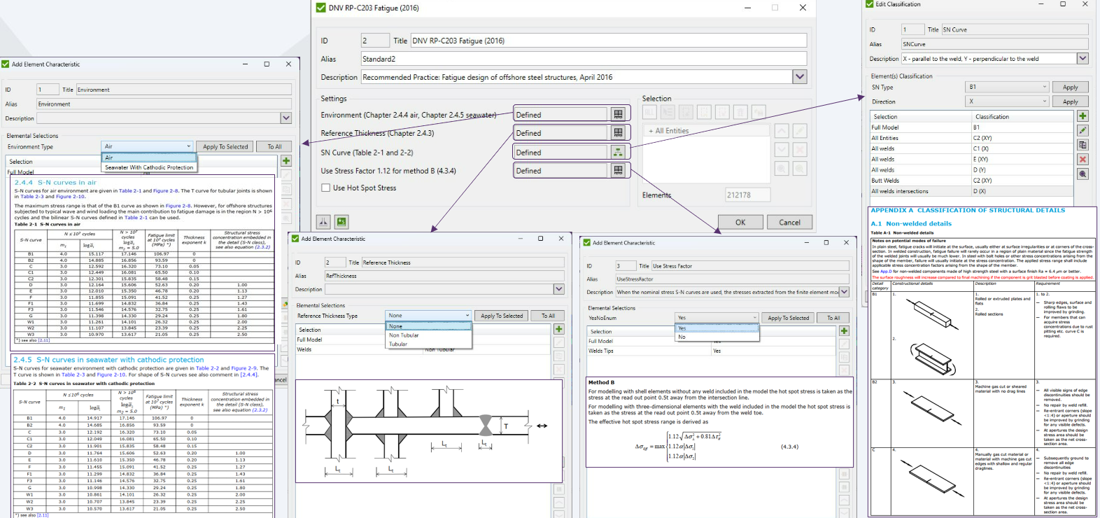
Task: Select the E (XY) classification cell
Action: (x=1022, y=159)
